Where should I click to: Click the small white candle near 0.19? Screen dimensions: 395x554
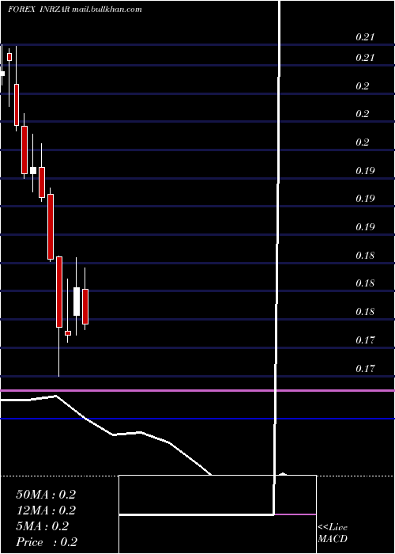(33, 170)
